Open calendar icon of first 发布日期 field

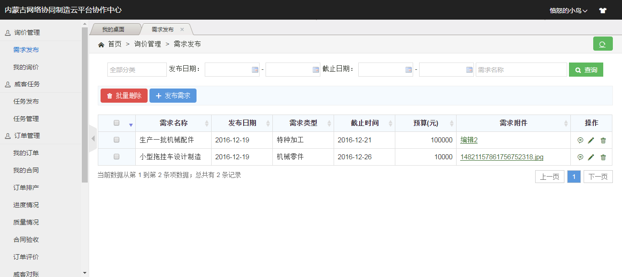coord(255,70)
